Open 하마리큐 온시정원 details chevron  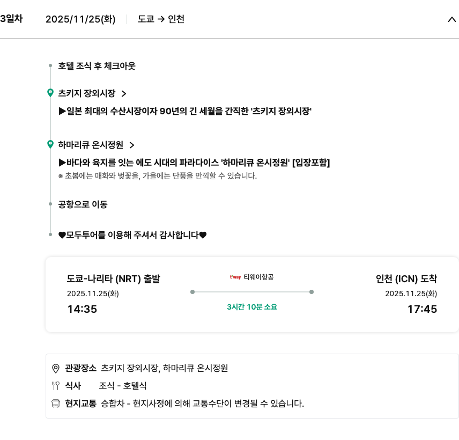[132, 145]
